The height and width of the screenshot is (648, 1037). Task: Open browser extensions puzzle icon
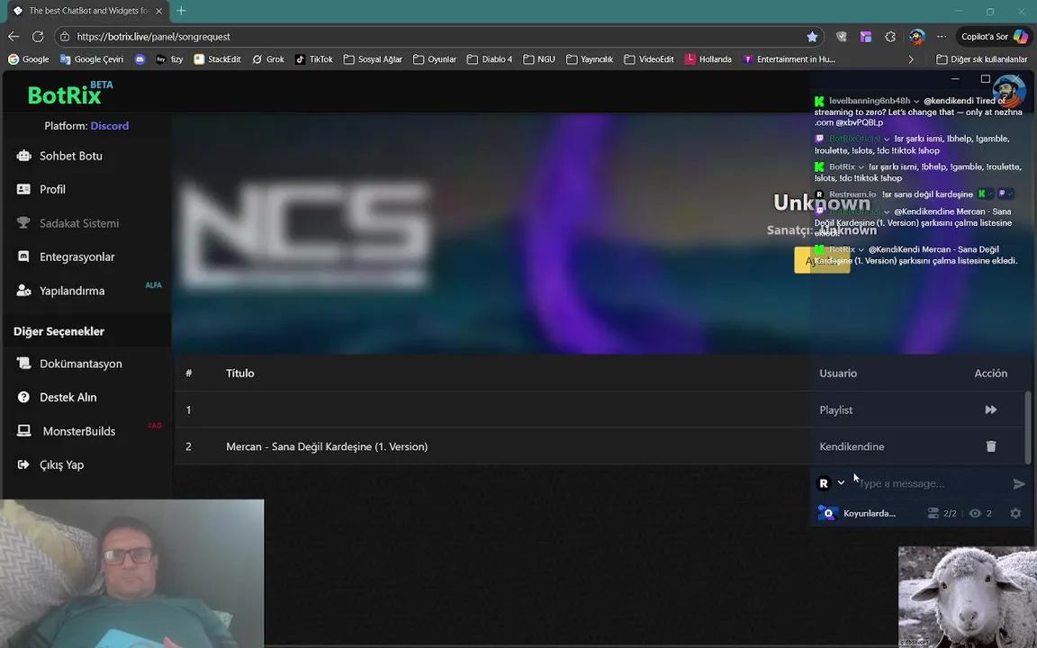click(890, 36)
